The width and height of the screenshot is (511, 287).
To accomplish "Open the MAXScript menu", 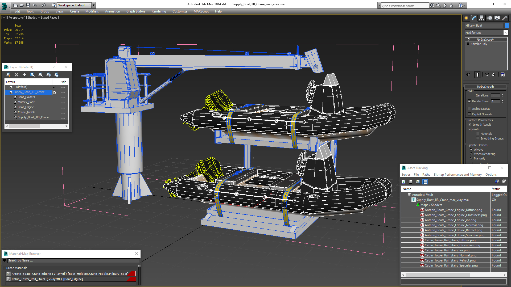I will click(201, 11).
